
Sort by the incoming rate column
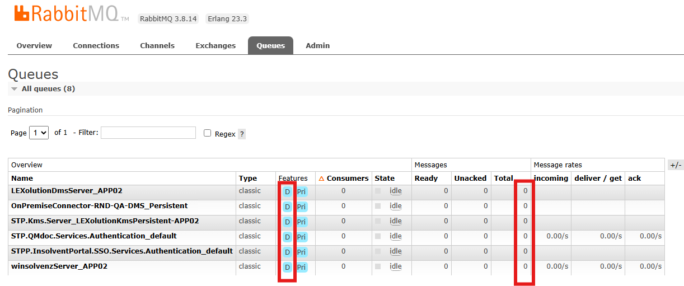[x=551, y=178]
